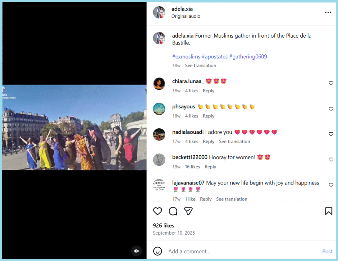Open the three-dot more options menu
338x261 pixels.
click(x=328, y=13)
